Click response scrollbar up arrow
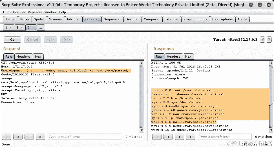274x148 pixels. pyautogui.click(x=271, y=63)
